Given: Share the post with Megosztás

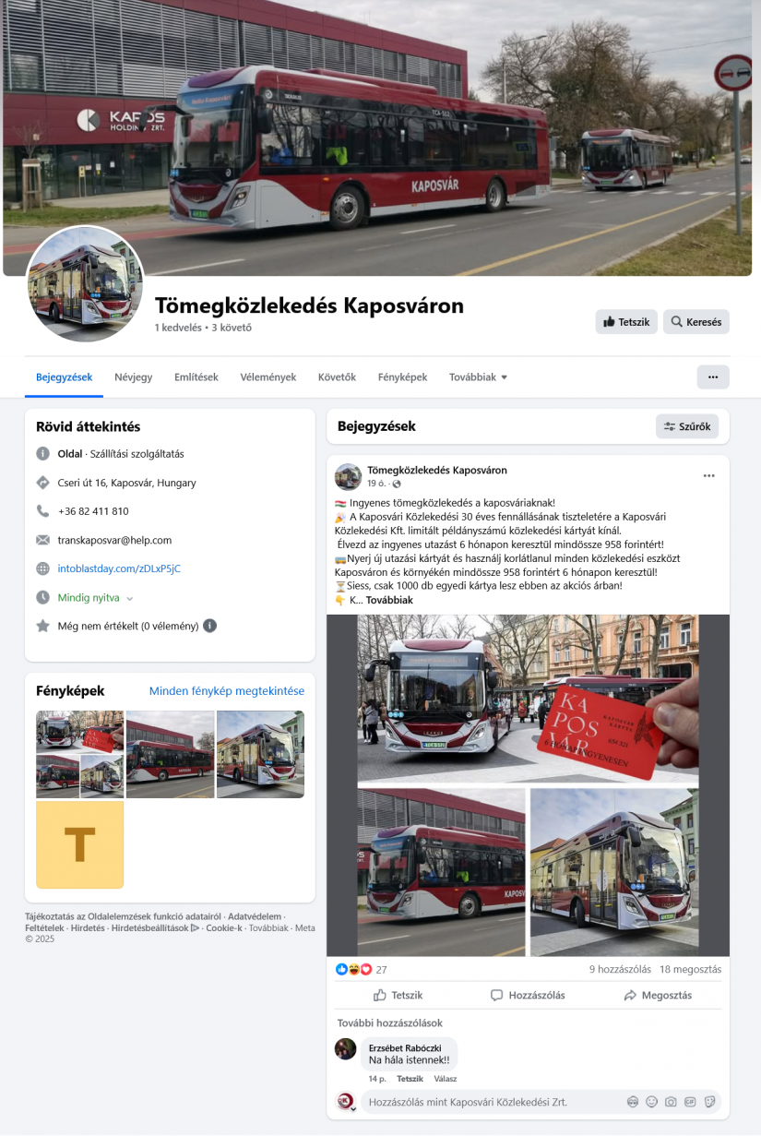Looking at the screenshot, I should 658,996.
